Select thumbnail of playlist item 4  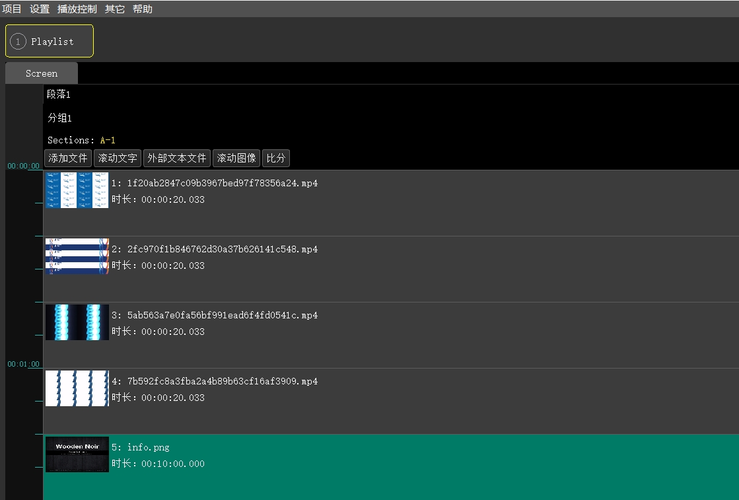[77, 388]
